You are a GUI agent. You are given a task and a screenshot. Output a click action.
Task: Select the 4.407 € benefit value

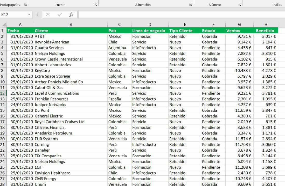[266, 178]
